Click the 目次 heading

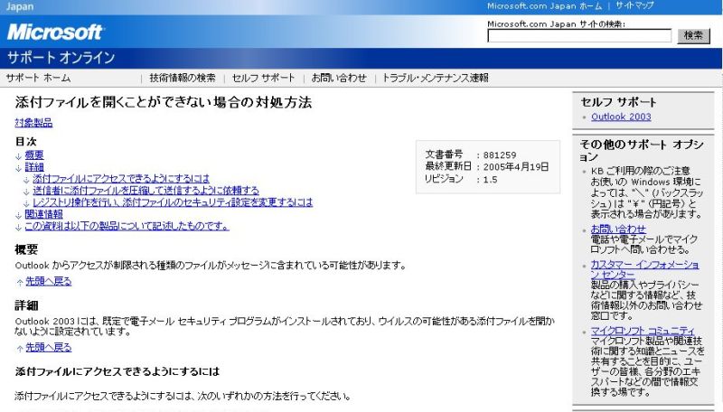click(x=26, y=142)
